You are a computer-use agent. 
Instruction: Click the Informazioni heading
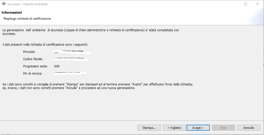point(12,12)
